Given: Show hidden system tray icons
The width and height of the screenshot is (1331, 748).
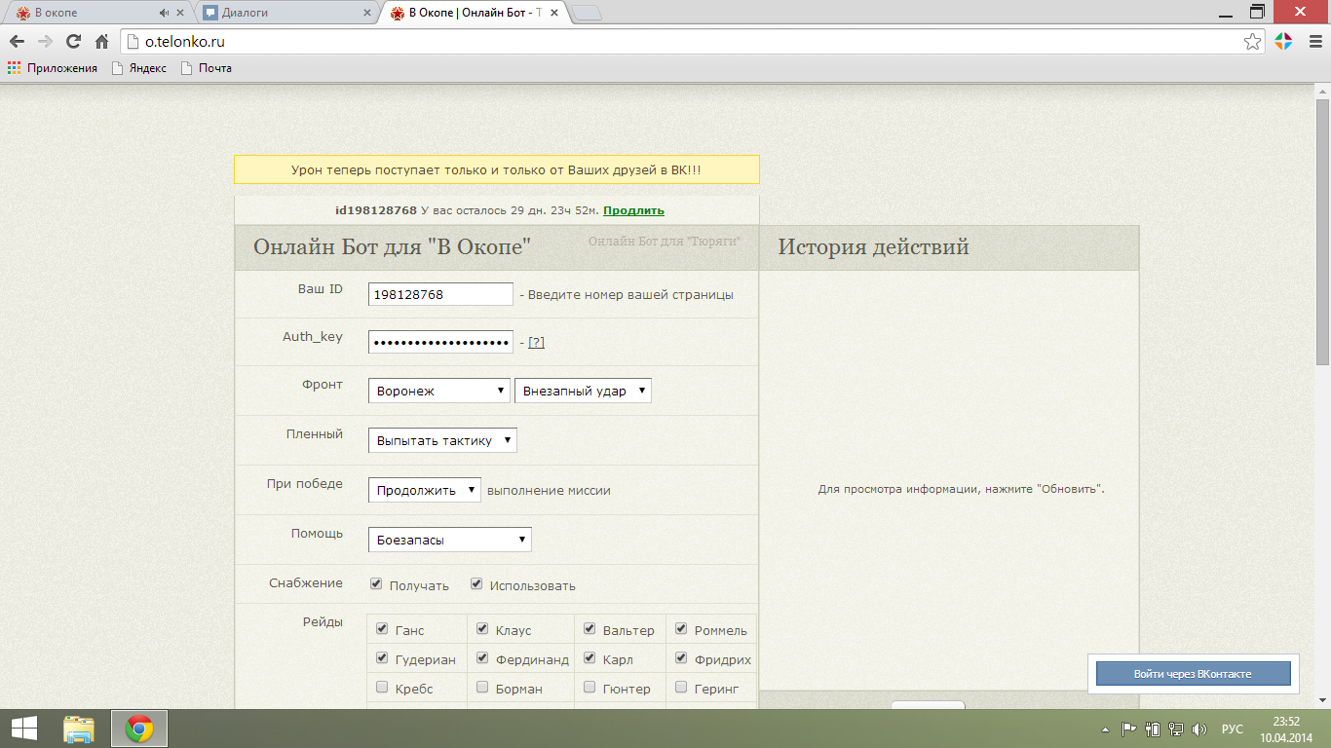Looking at the screenshot, I should click(1105, 729).
